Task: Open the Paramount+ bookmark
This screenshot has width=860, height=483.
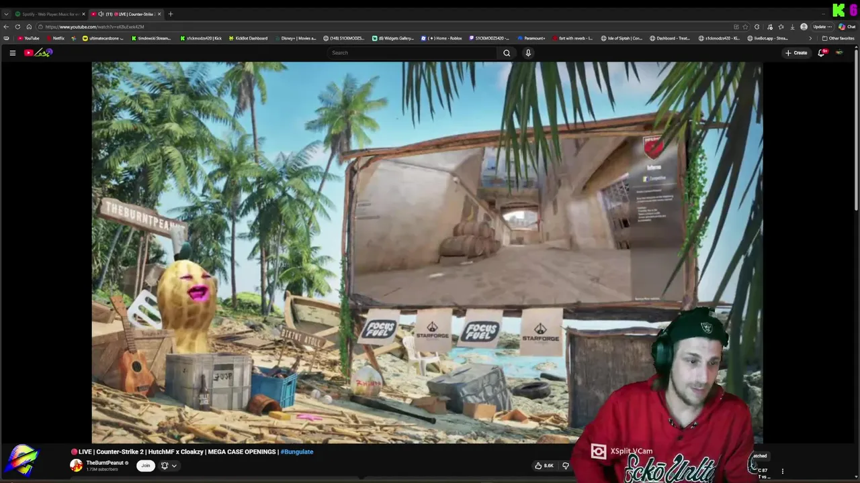Action: coord(531,38)
